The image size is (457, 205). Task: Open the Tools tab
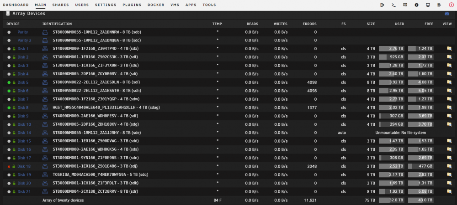point(209,5)
